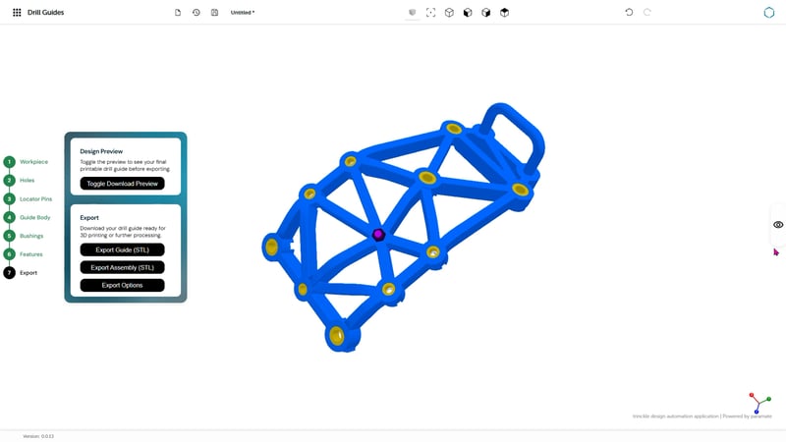Click the redo arrow icon

(x=647, y=12)
